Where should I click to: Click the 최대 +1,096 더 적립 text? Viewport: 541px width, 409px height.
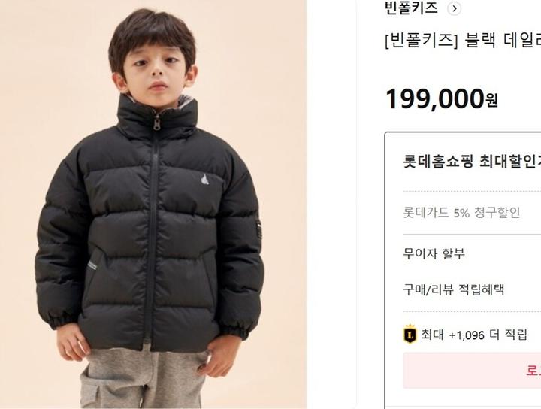coord(474,335)
